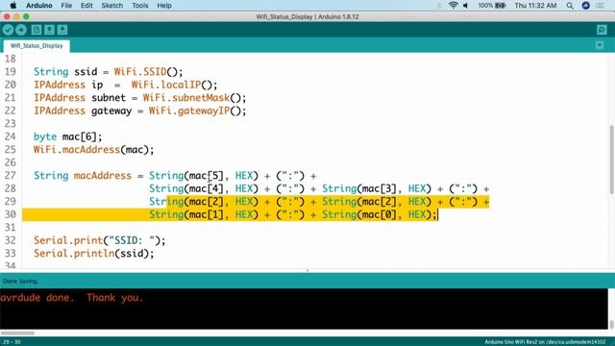Click line number 26 in the gutter

point(11,162)
